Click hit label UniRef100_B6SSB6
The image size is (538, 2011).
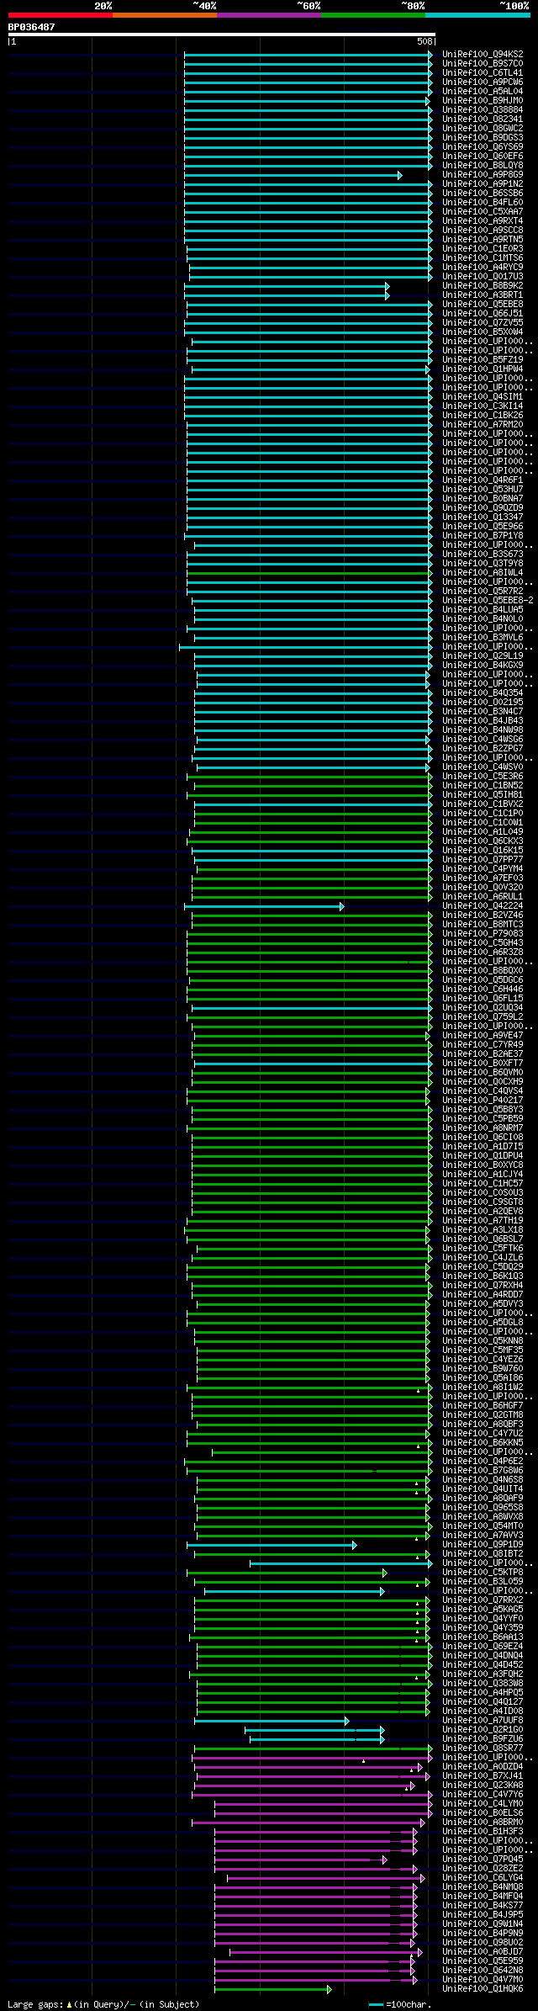pyautogui.click(x=483, y=194)
